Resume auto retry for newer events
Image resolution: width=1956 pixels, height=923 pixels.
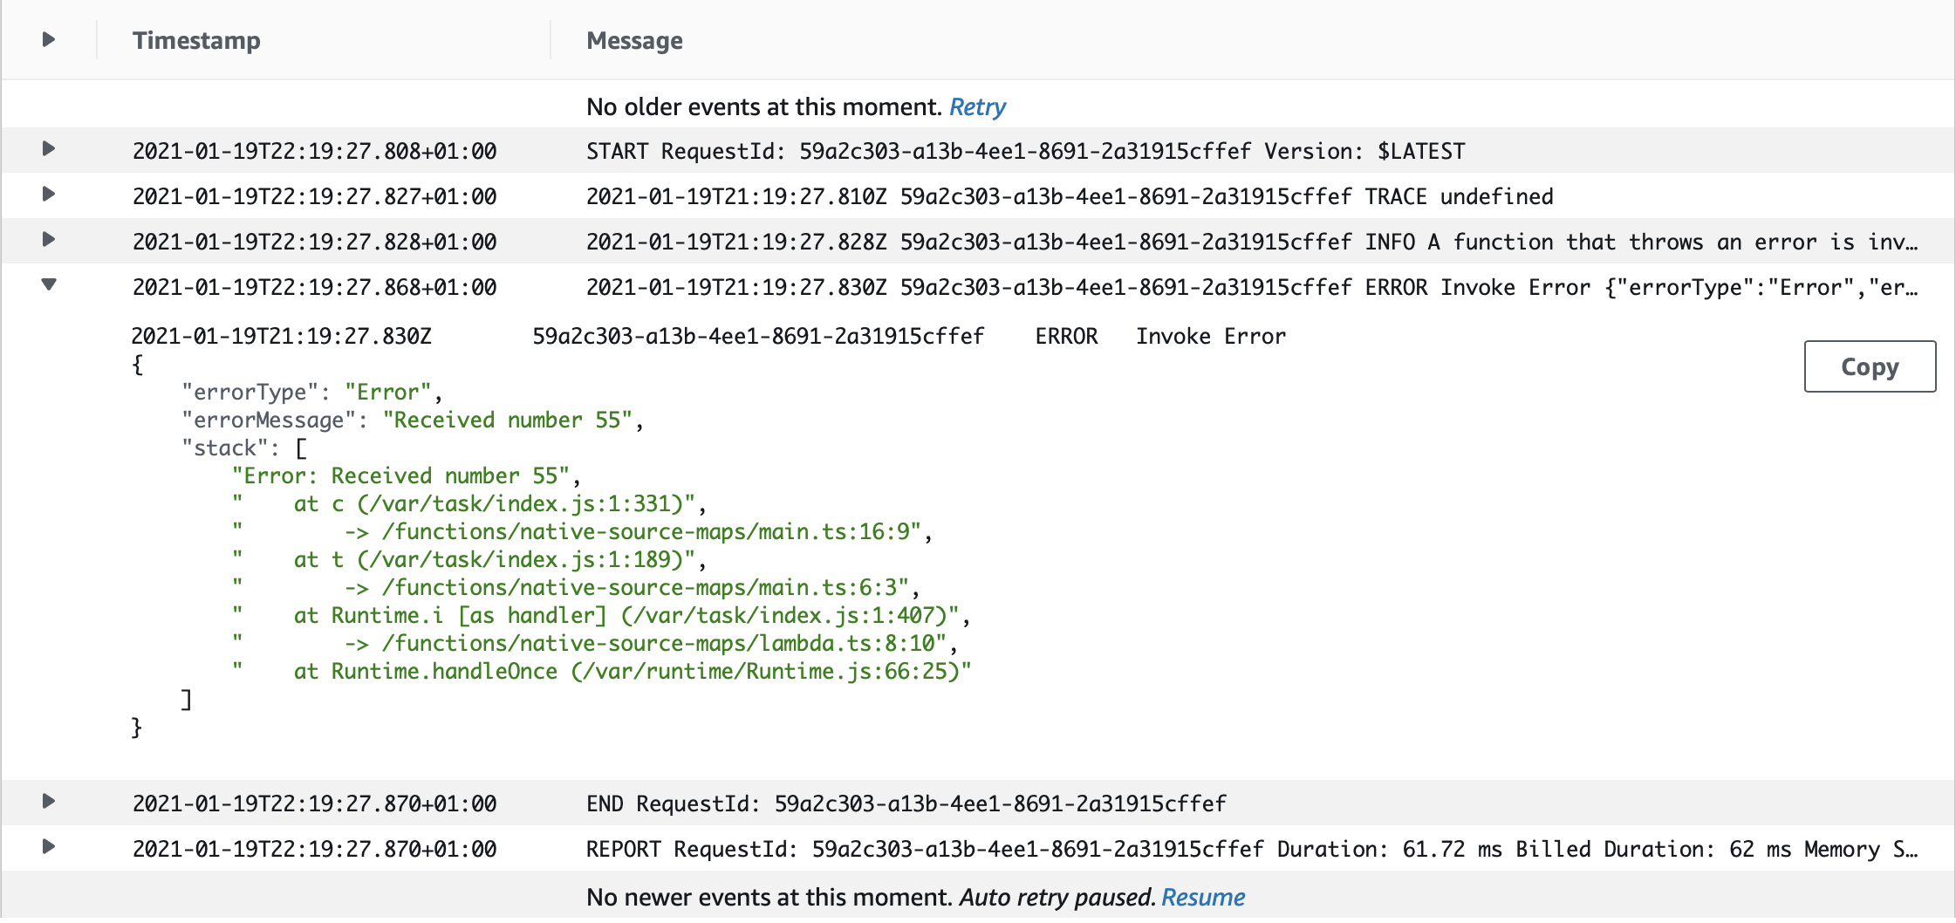1202,898
